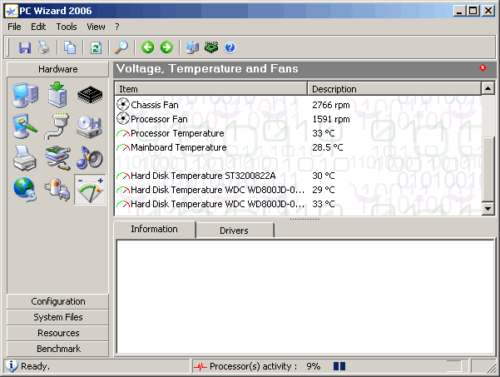Select the Processor chip icon
This screenshot has width=500, height=377.
point(90,95)
